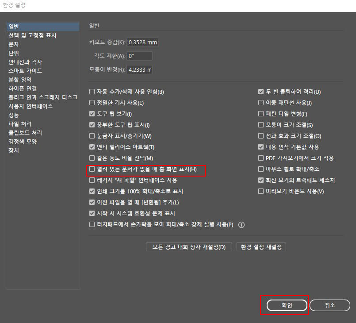
Task: Click the 모퉁이 반경 input field
Action: click(x=139, y=70)
